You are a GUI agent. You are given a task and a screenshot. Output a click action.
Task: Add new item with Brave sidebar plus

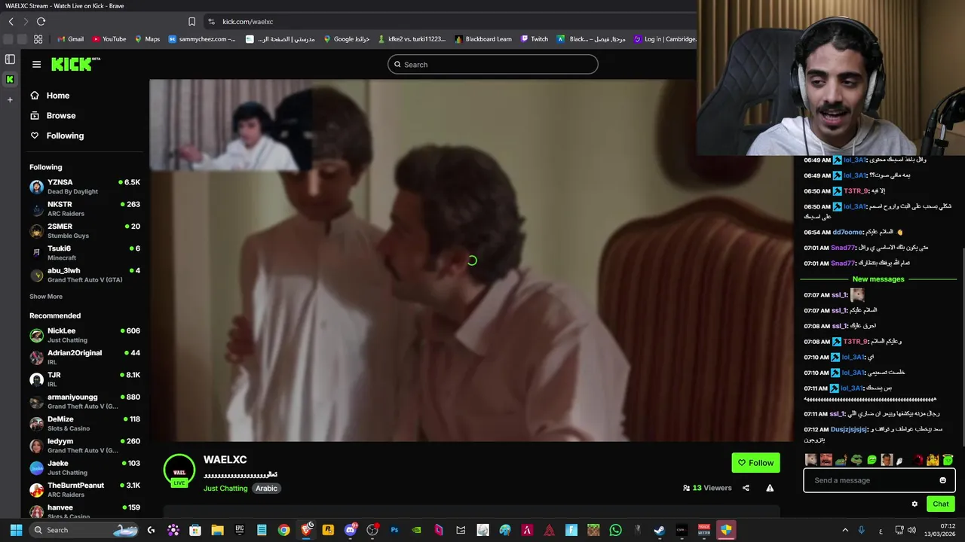coord(10,99)
